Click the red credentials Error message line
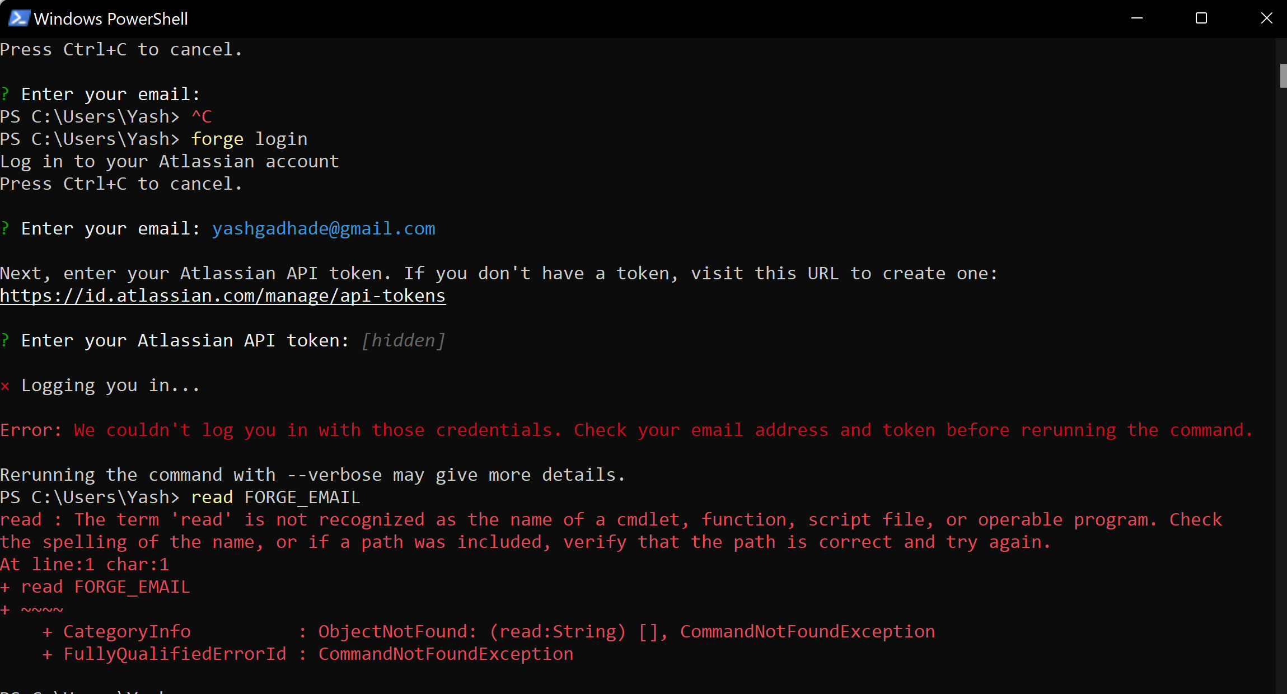 [x=626, y=430]
